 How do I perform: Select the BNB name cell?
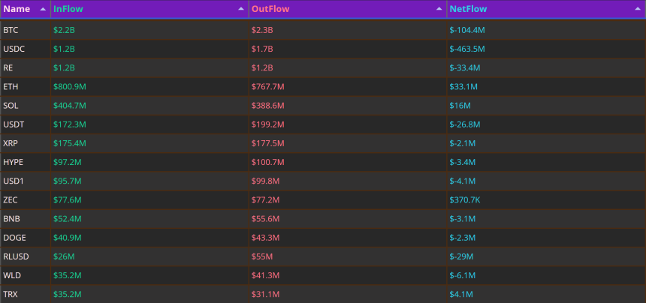pyautogui.click(x=26, y=219)
